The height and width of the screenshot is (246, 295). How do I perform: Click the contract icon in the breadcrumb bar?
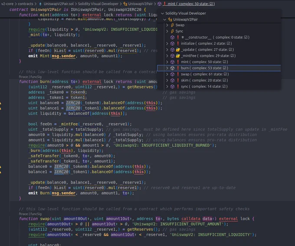pos(125,4)
